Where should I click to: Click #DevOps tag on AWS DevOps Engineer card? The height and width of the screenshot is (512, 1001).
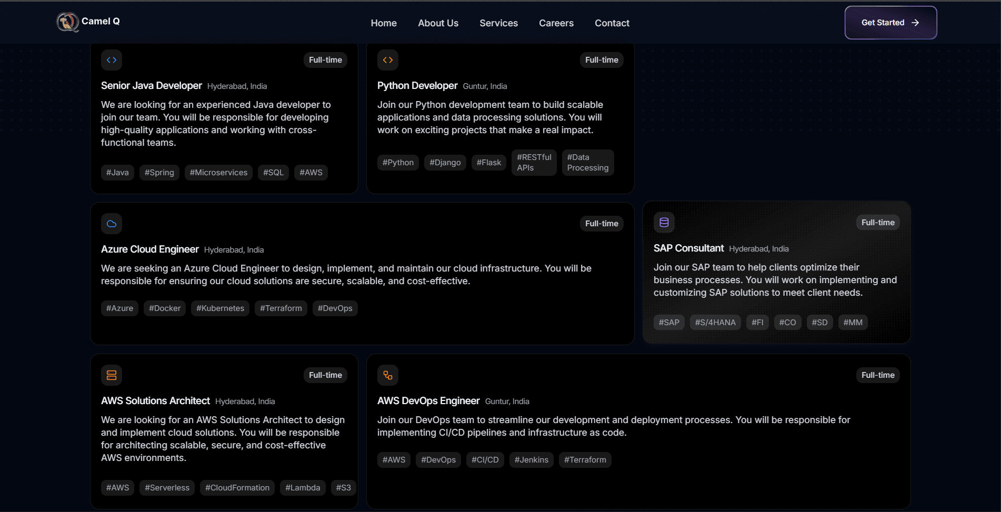(x=438, y=460)
